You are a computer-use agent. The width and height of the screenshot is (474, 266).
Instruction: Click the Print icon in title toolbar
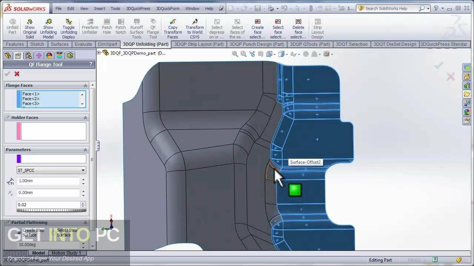point(271,8)
